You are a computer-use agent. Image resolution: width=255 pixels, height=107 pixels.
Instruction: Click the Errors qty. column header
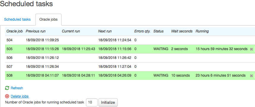[x=142, y=31]
